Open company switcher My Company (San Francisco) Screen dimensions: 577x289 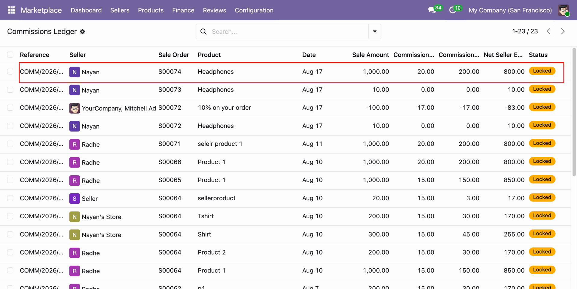pos(510,10)
